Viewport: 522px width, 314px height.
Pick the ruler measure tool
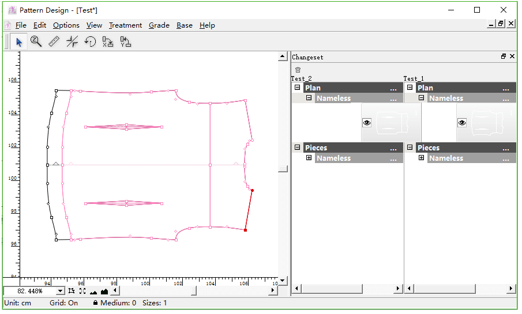(54, 41)
